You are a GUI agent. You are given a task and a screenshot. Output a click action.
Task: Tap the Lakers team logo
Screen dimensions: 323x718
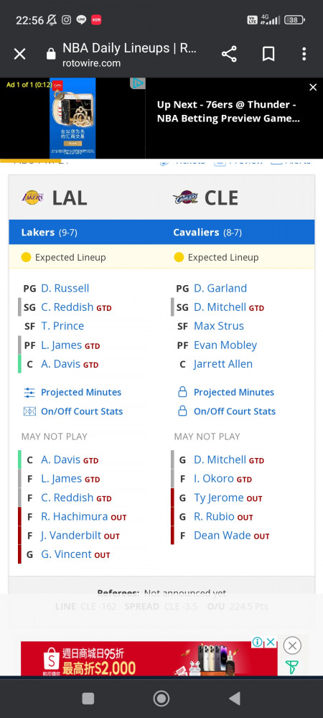coord(32,198)
